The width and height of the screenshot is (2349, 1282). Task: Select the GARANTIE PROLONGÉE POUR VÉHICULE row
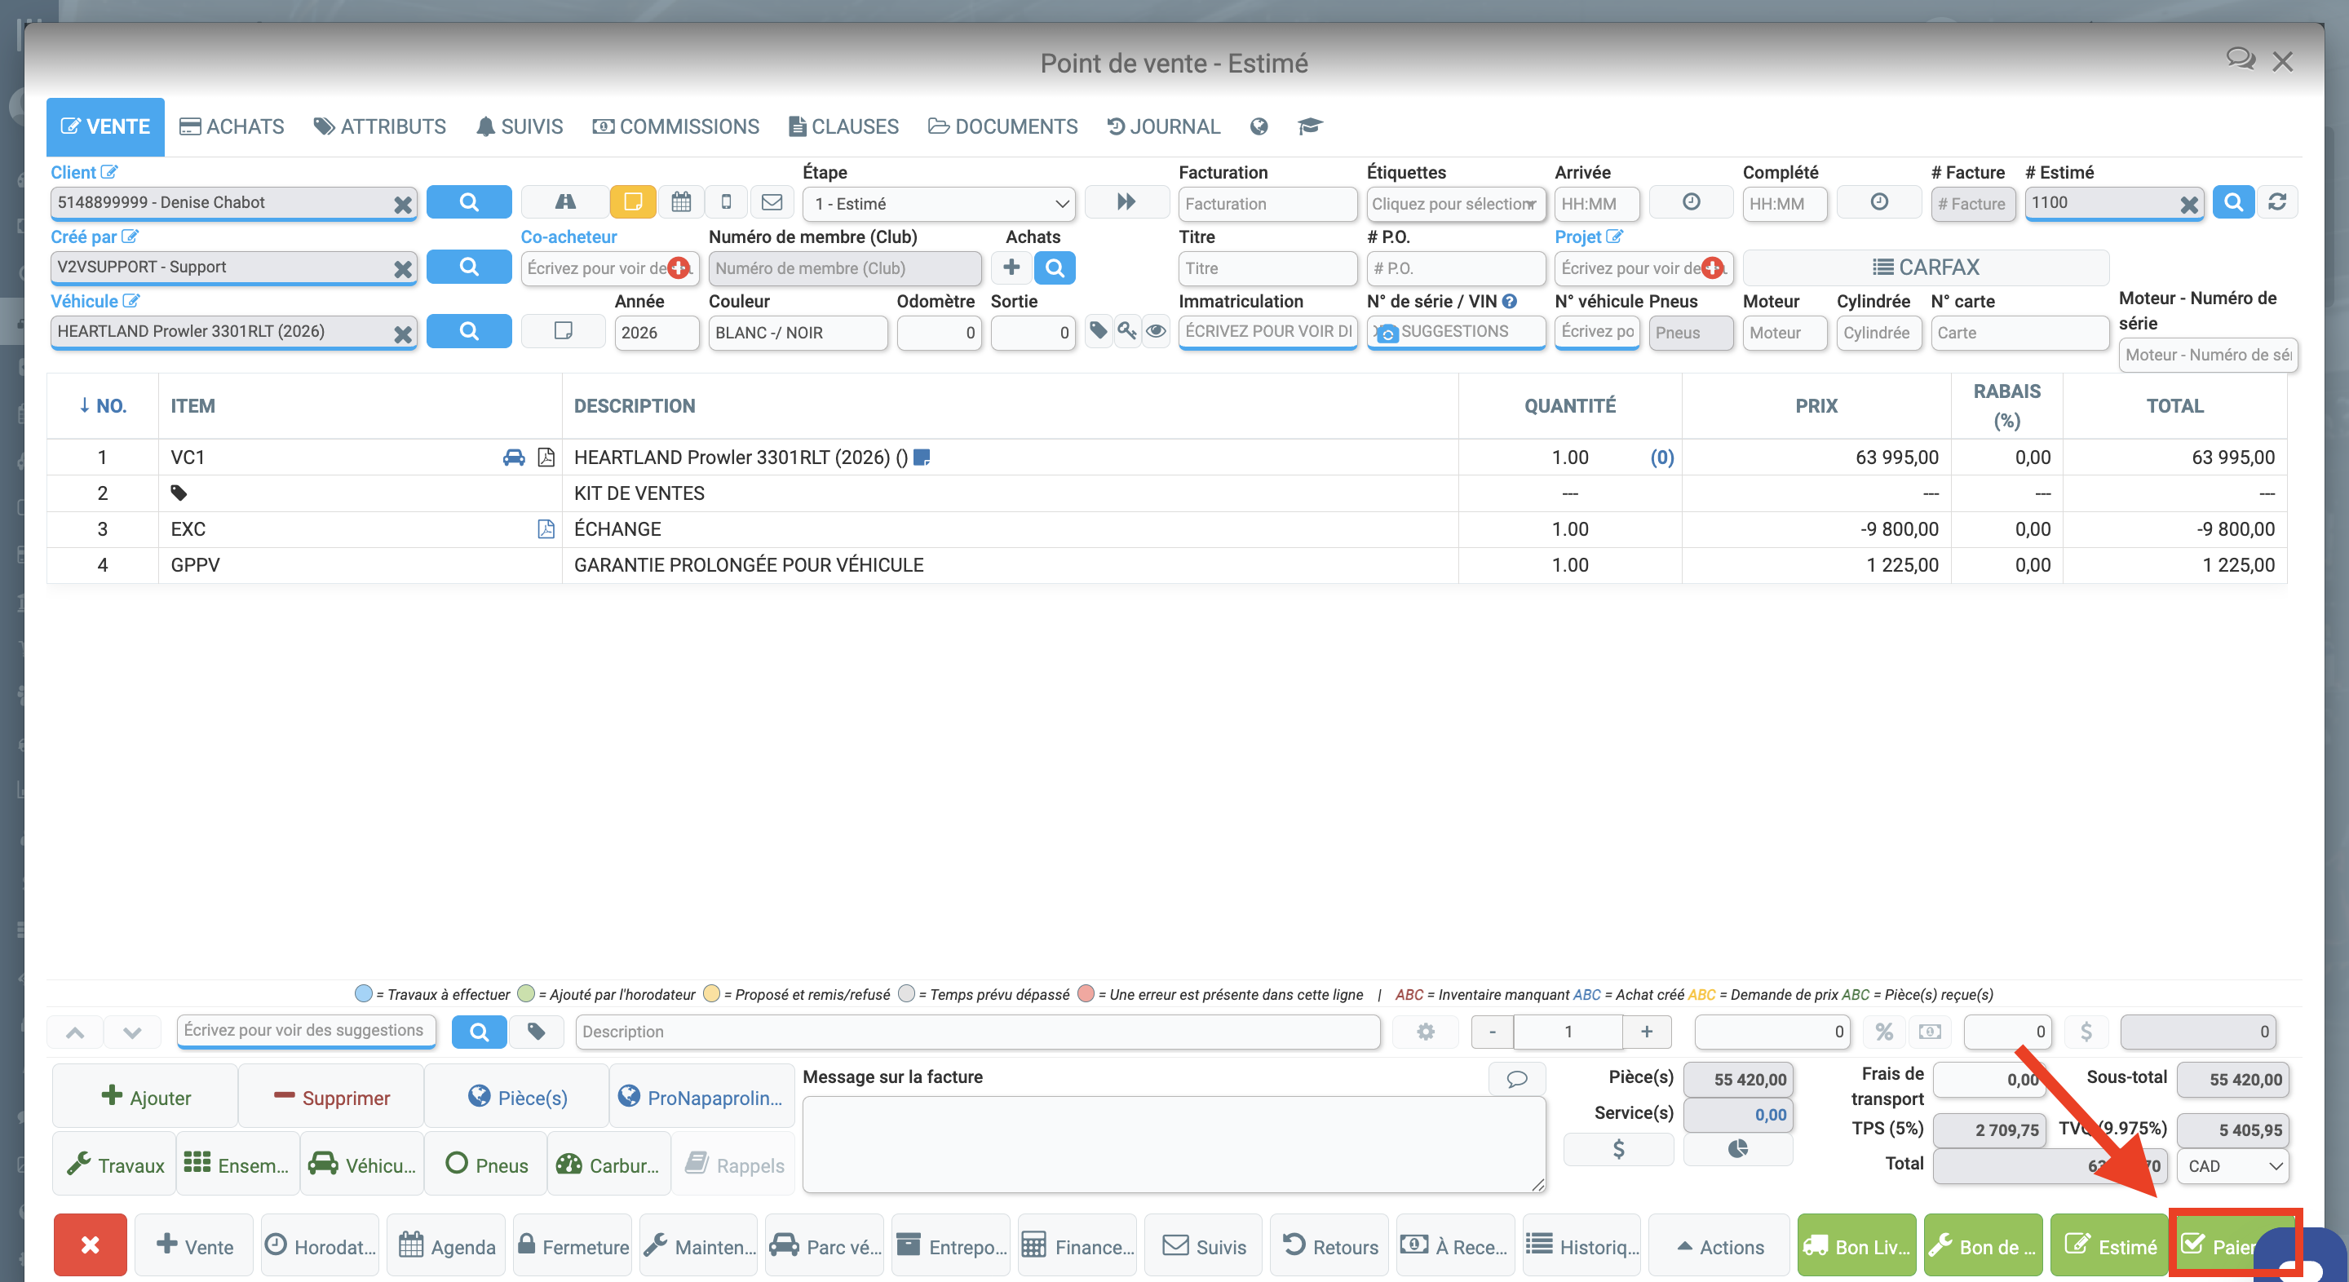coord(1166,565)
